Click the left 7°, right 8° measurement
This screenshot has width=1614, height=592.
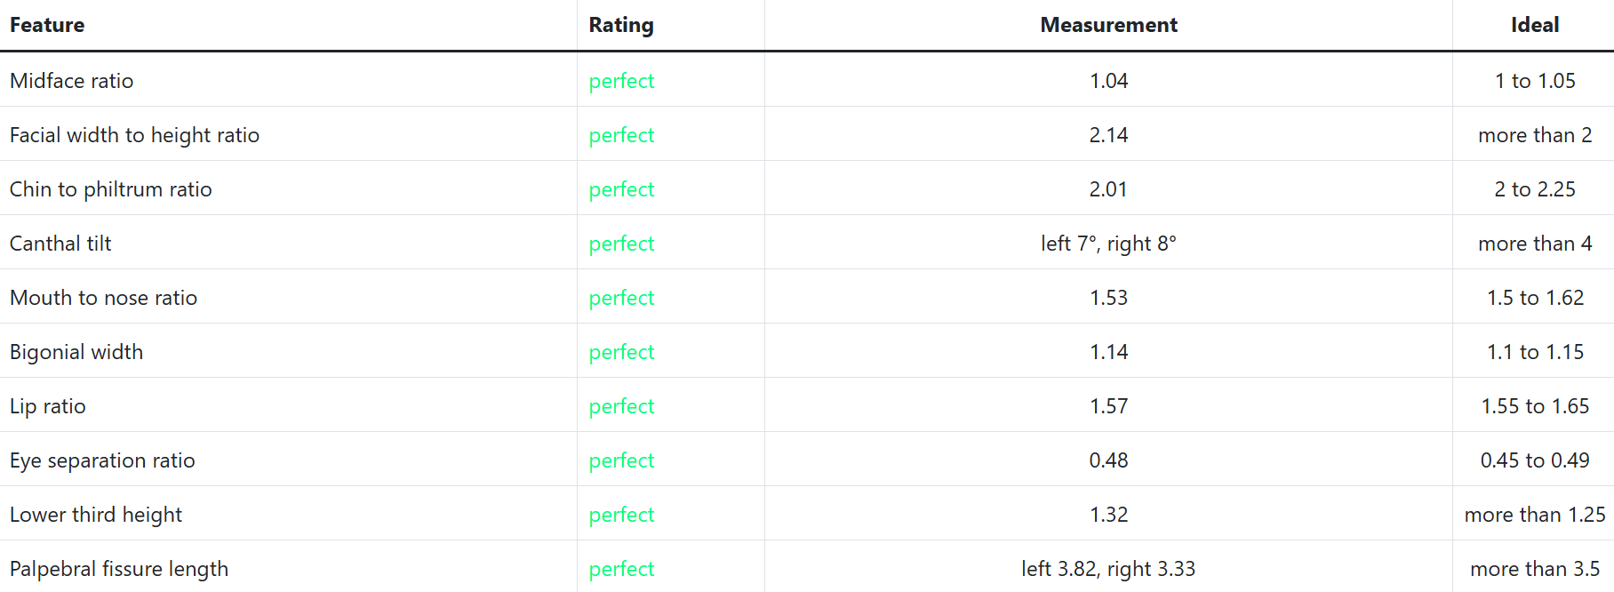tap(1108, 244)
